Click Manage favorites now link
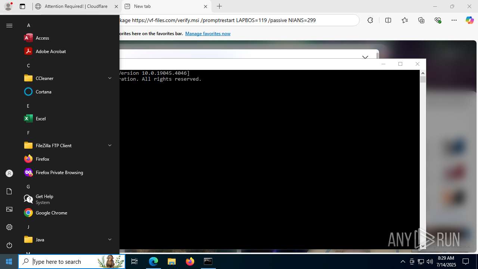 [208, 34]
